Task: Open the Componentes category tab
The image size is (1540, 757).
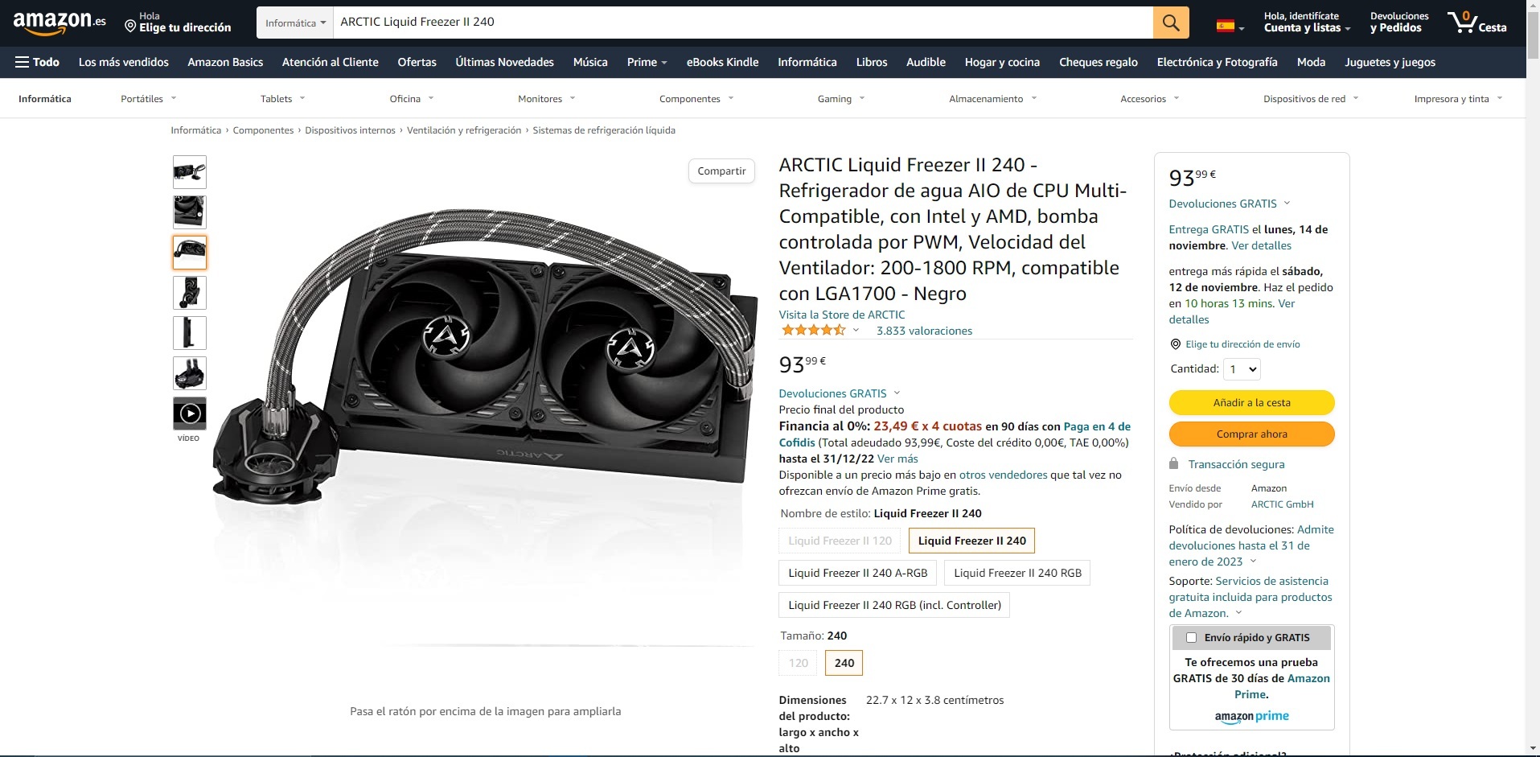Action: [696, 99]
